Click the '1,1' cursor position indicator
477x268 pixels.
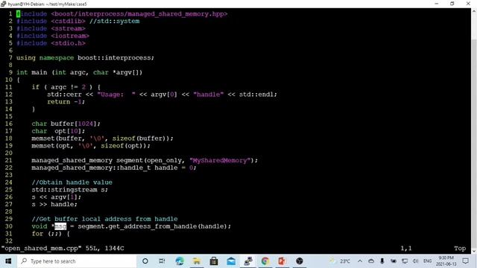click(x=405, y=248)
